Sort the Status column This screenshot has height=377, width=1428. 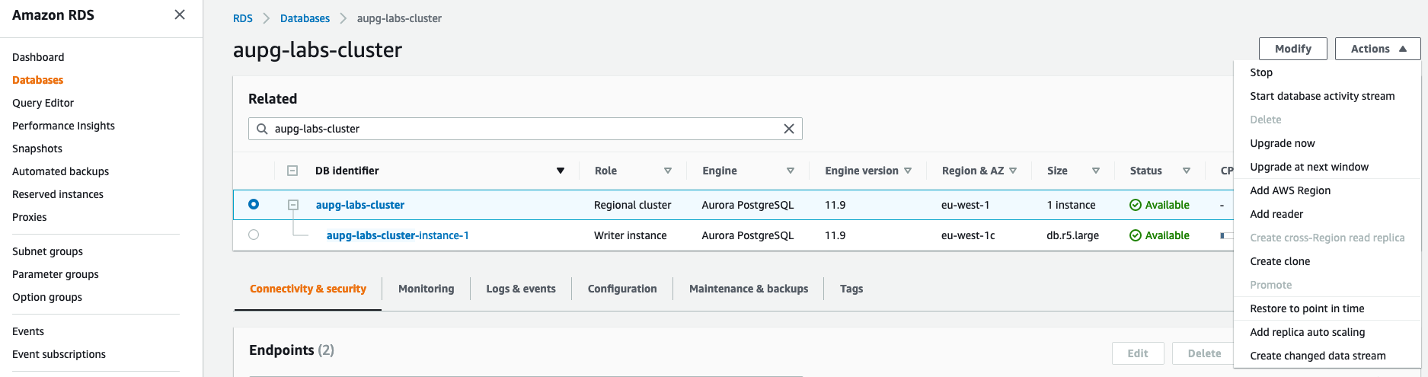[1187, 171]
